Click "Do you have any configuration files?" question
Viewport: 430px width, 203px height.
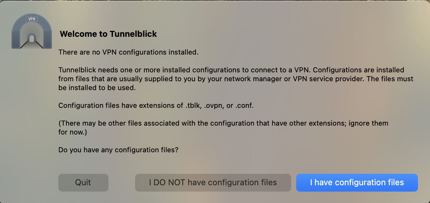click(x=118, y=150)
